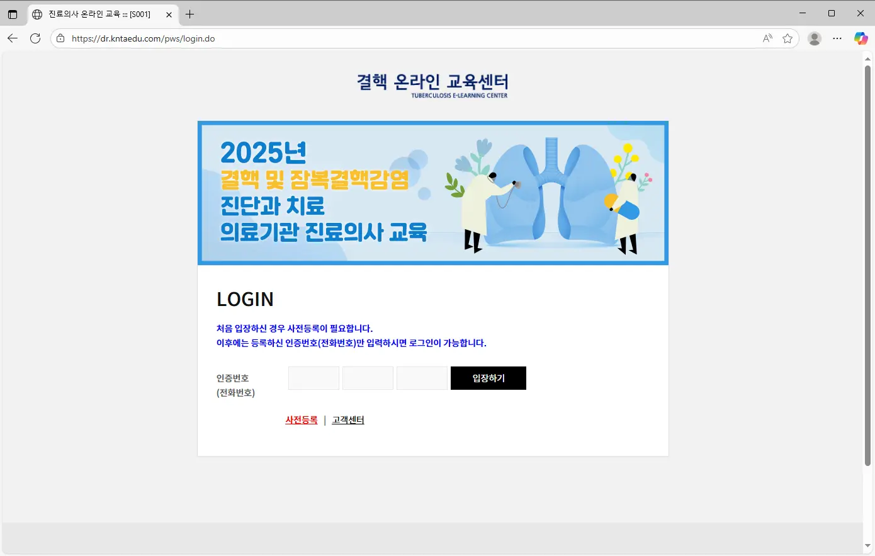Close the 진료의사 온라인 교육 tab
Screen dimensions: 875x556
(169, 14)
